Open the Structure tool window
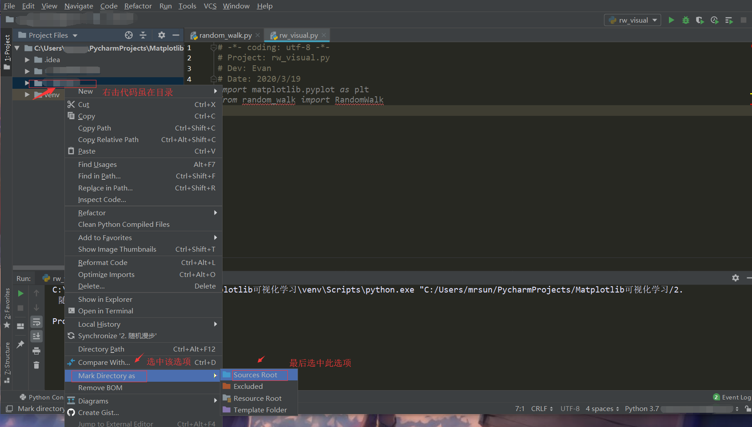The height and width of the screenshot is (427, 752). (x=7, y=362)
